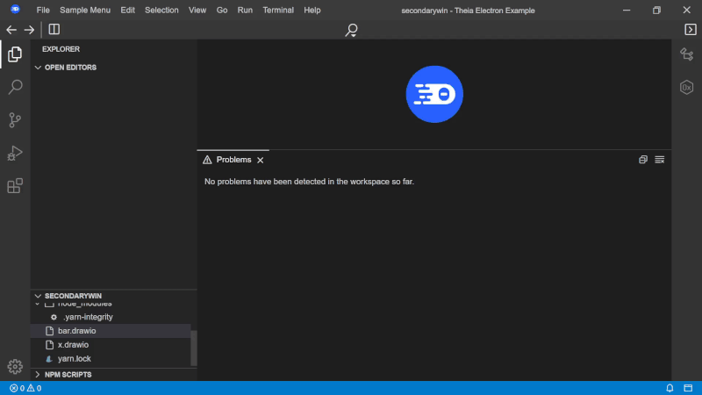Open the Sample Menu
The image size is (702, 395).
(85, 10)
